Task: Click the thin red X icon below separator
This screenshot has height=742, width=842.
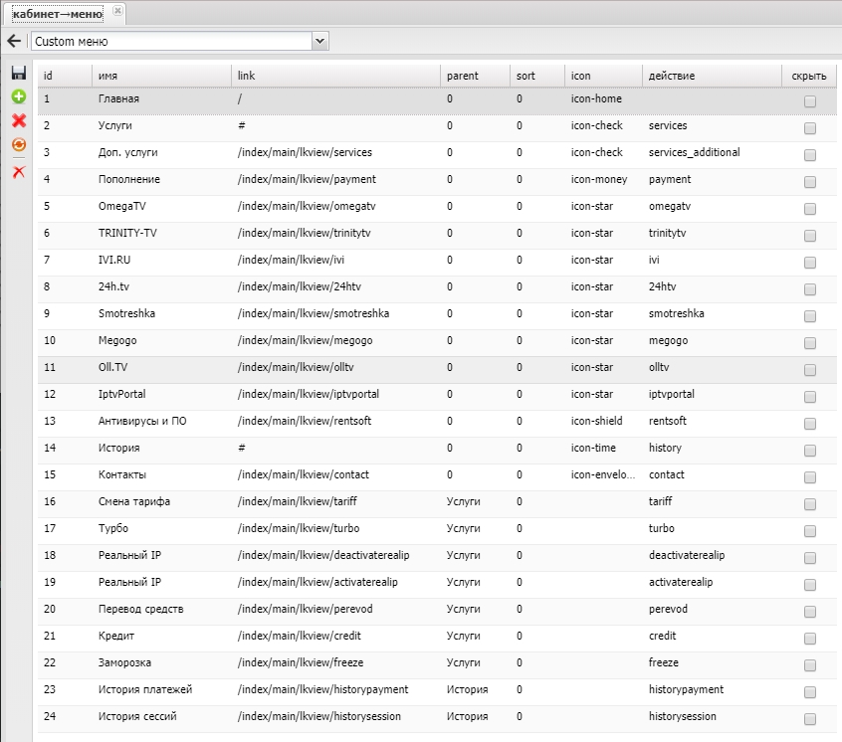Action: 18,172
